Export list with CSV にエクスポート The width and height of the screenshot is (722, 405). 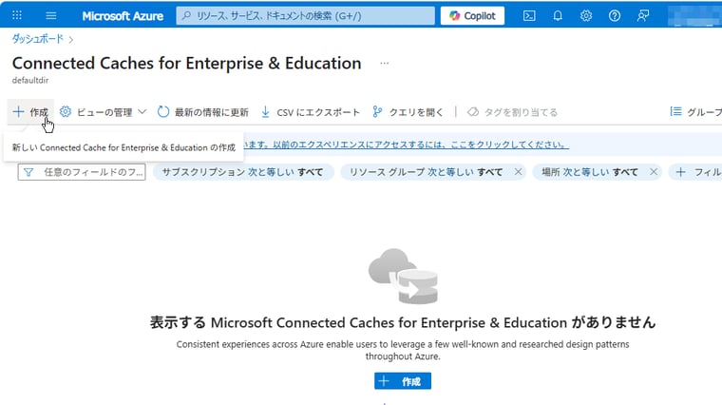click(311, 112)
